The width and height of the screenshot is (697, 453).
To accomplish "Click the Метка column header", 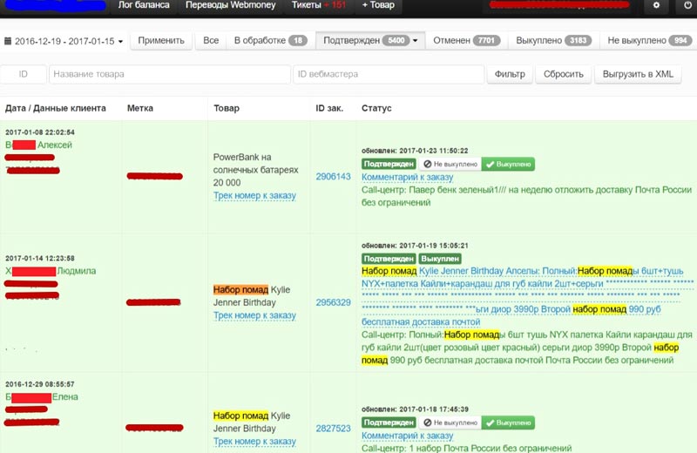I will pyautogui.click(x=140, y=108).
